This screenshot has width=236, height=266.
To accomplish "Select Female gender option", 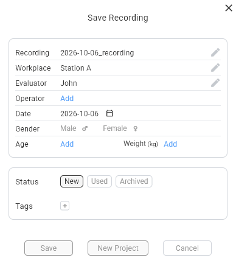I will pyautogui.click(x=120, y=128).
